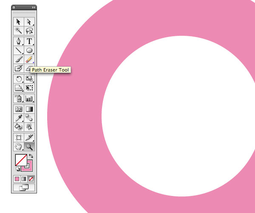255x213 pixels.
Task: Collapse the Tools panel with double arrows
Action: (34, 8)
